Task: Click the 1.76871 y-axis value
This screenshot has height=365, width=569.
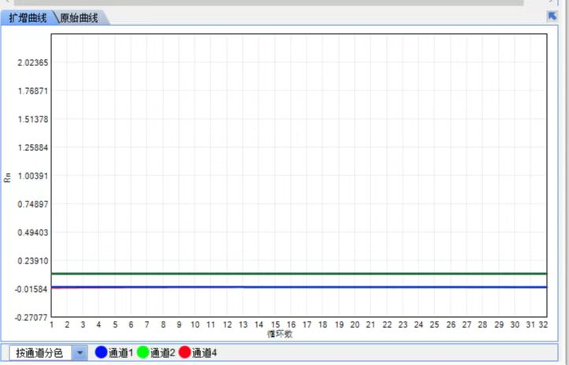Action: pyautogui.click(x=32, y=91)
